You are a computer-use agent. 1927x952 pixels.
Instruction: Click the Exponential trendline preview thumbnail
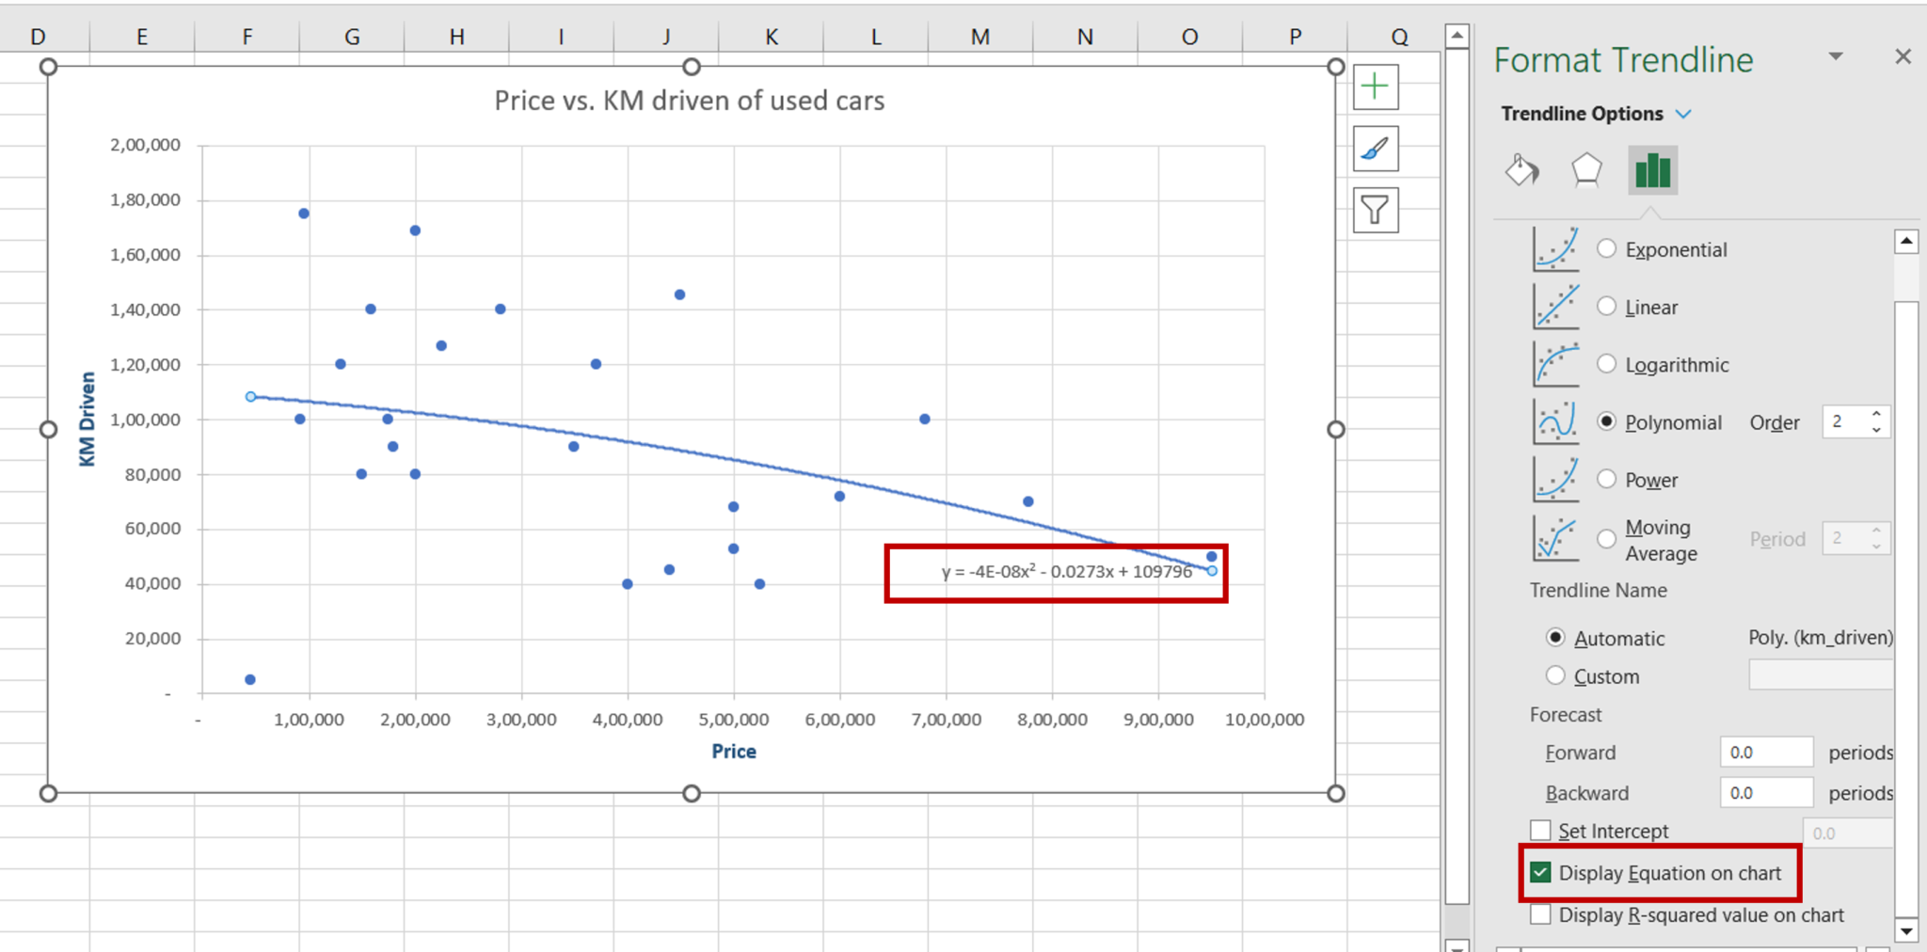1555,248
